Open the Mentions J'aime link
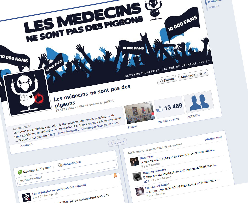This screenshot has height=203, width=248. 168,121
